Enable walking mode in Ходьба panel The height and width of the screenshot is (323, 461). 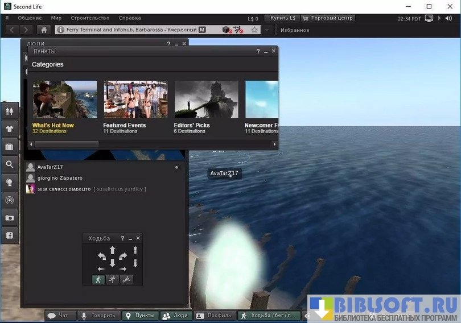coord(98,279)
